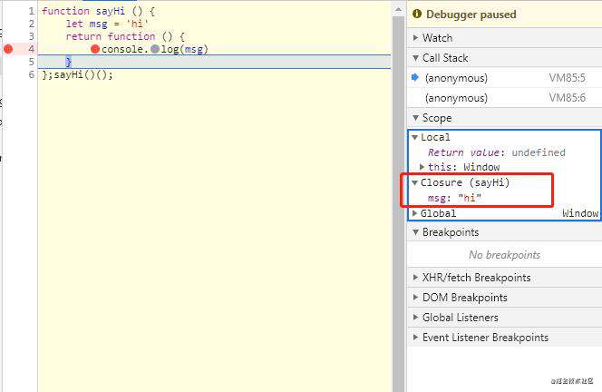Click the No breakpoints message

tap(504, 255)
